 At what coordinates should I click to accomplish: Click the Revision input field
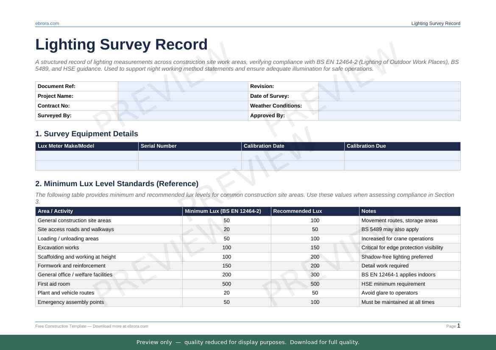point(389,86)
